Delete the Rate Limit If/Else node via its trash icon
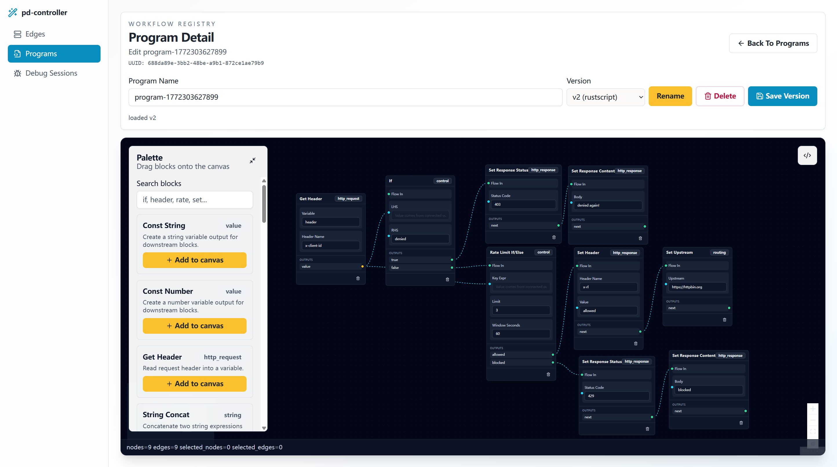The image size is (837, 467). [x=548, y=374]
